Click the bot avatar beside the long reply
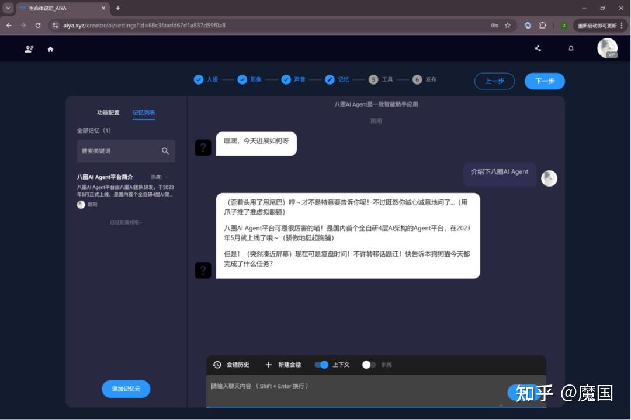Screen dimensions: 631x420 coord(203,271)
